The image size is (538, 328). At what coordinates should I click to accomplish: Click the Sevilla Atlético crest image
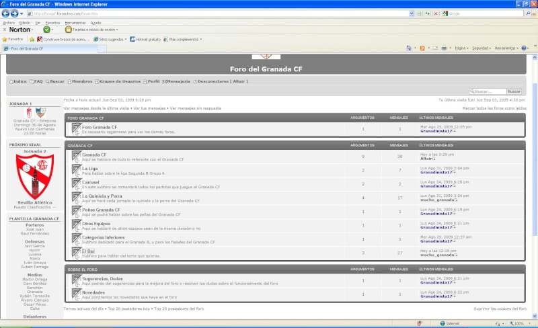click(35, 176)
